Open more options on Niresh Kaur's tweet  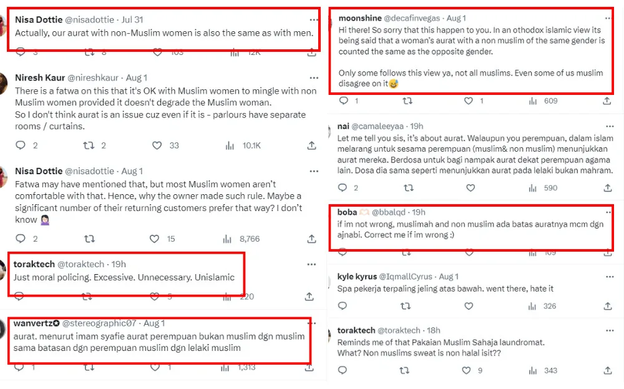311,78
